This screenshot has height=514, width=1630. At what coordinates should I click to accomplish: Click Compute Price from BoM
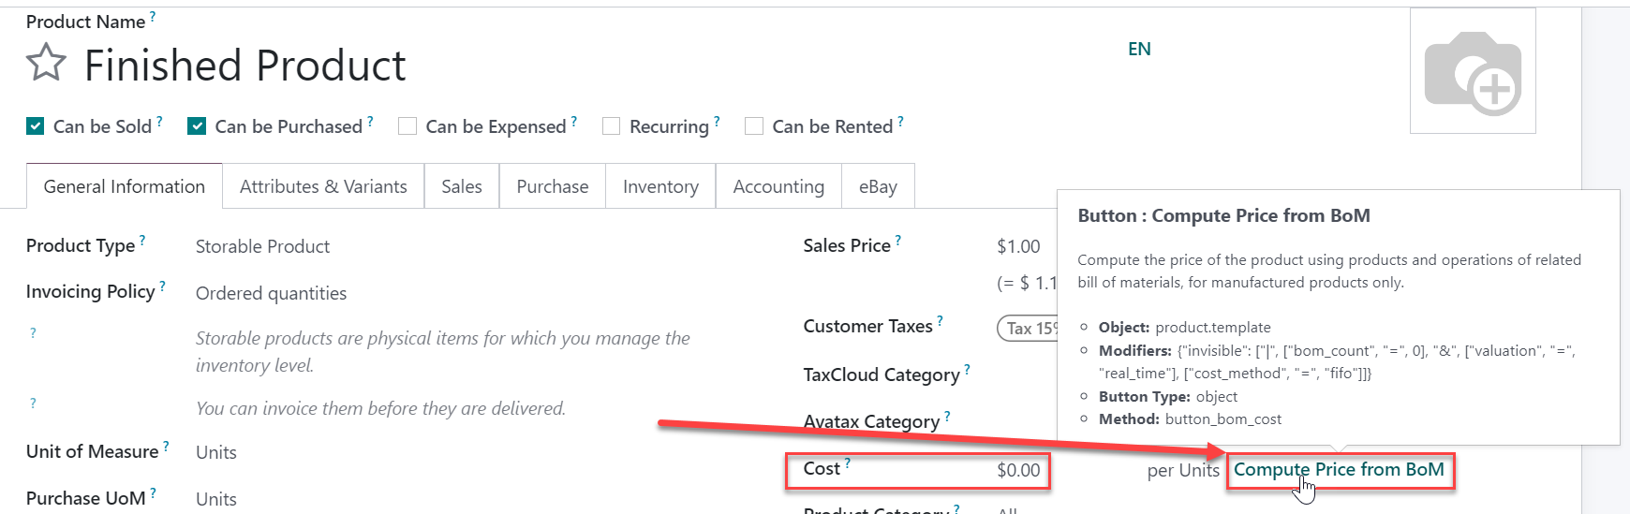[x=1339, y=469]
